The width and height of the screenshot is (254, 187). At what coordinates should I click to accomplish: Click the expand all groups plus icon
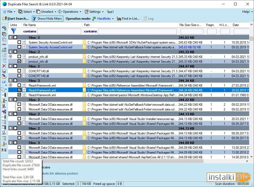point(4,34)
